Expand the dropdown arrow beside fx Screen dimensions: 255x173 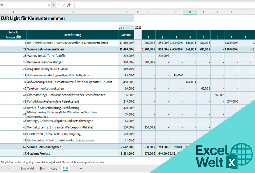coord(72,5)
